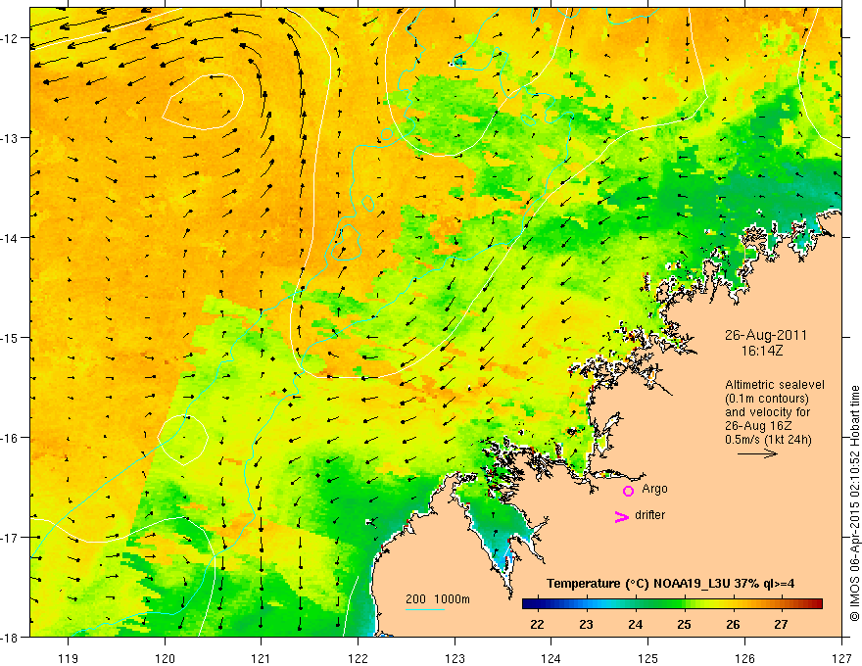
Task: Click longitude axis label 122
Action: pyautogui.click(x=358, y=658)
